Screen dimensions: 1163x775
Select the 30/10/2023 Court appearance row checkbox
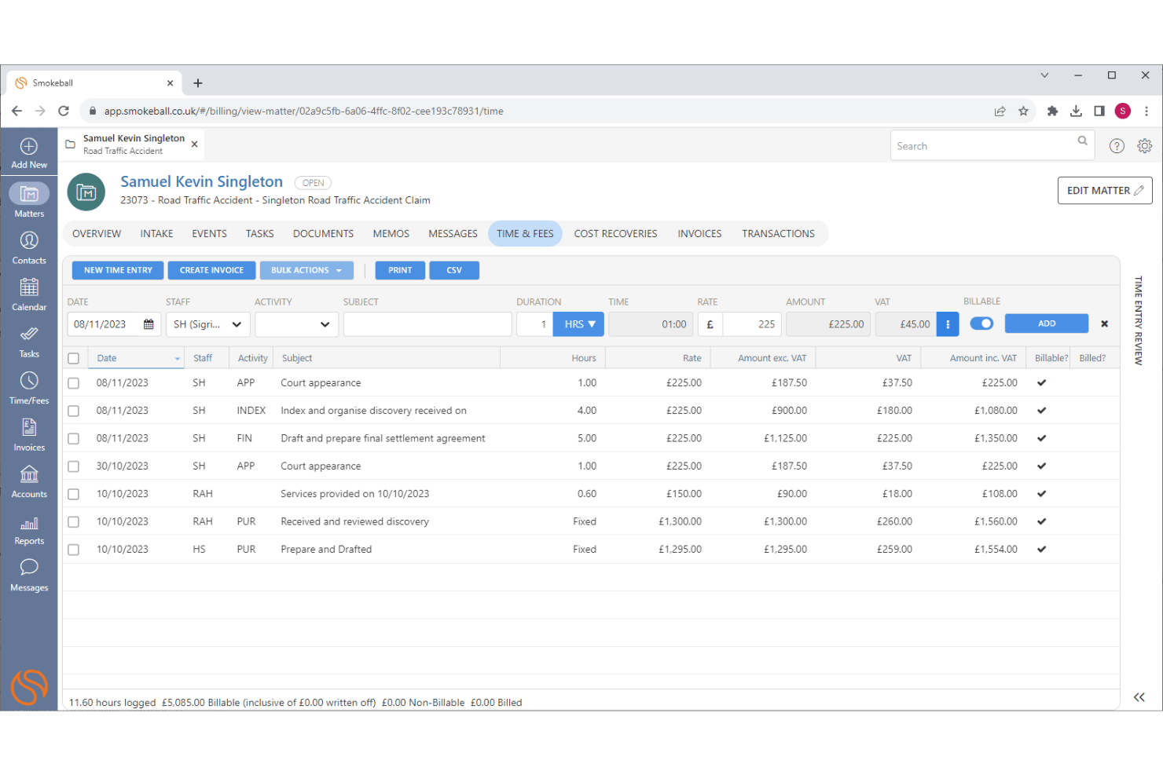click(74, 466)
